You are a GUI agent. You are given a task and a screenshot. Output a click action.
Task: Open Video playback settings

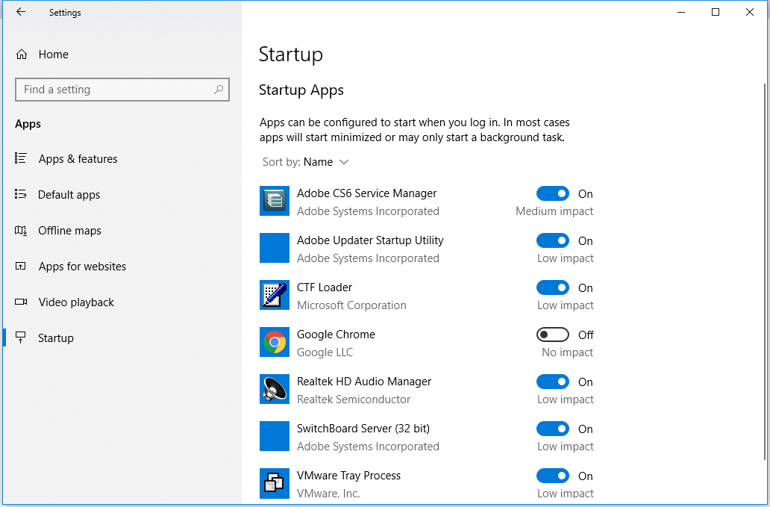76,302
